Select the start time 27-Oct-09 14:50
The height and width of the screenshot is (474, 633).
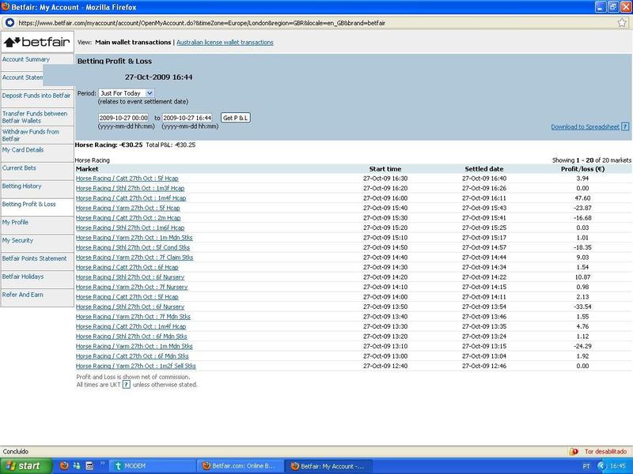[385, 247]
